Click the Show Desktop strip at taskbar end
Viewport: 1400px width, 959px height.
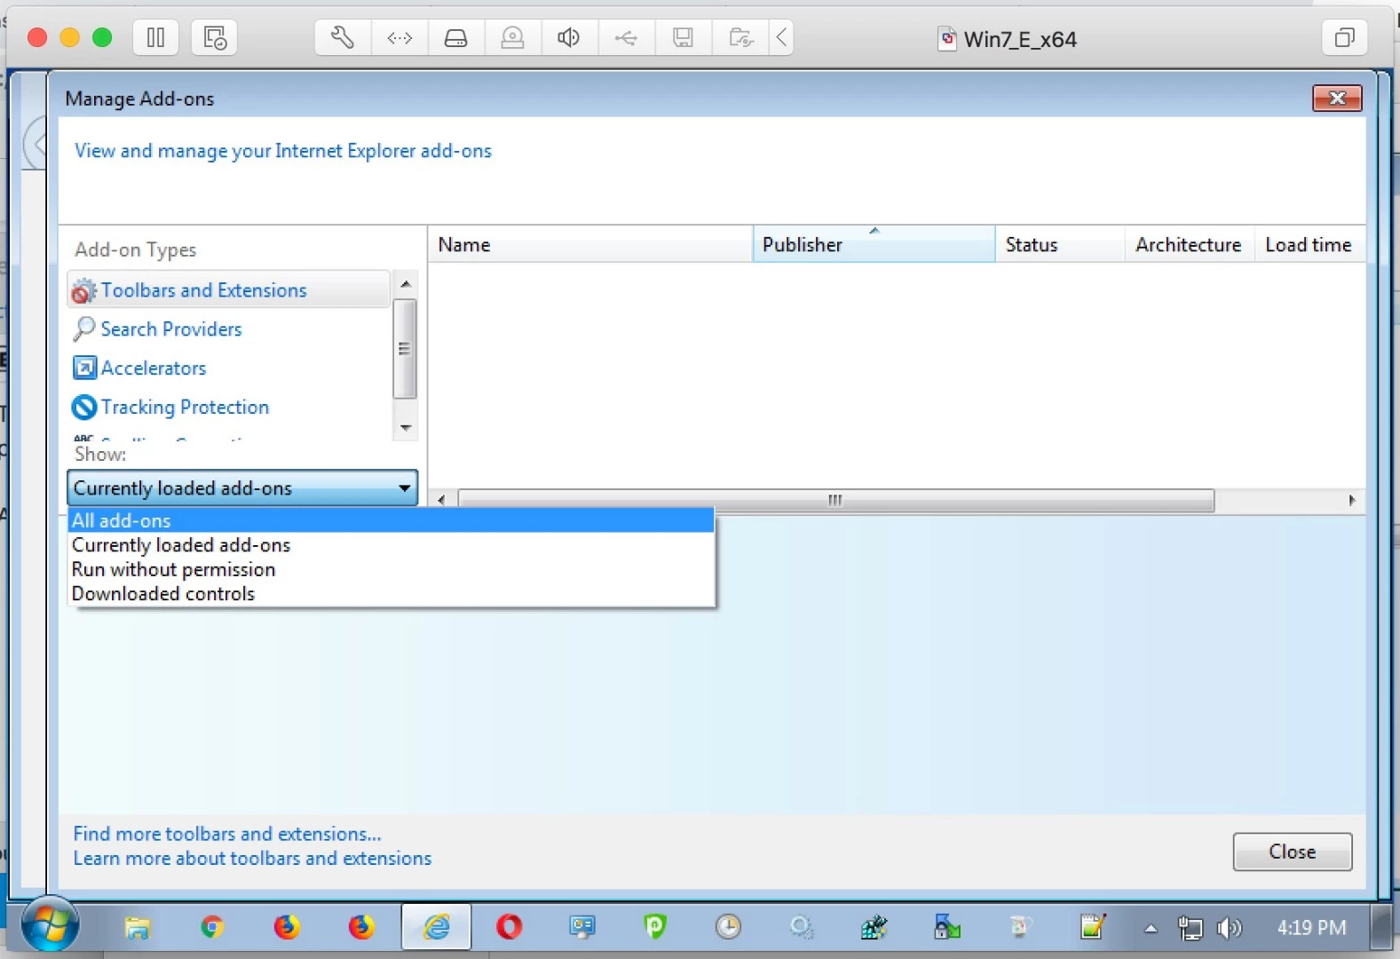pos(1380,928)
